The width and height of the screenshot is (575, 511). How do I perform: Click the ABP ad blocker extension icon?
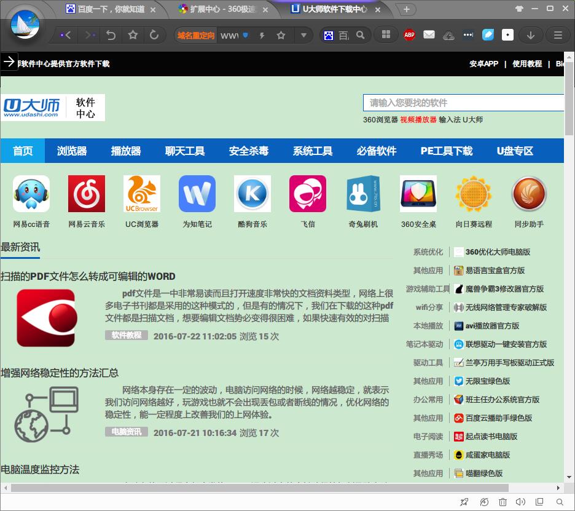coord(409,35)
